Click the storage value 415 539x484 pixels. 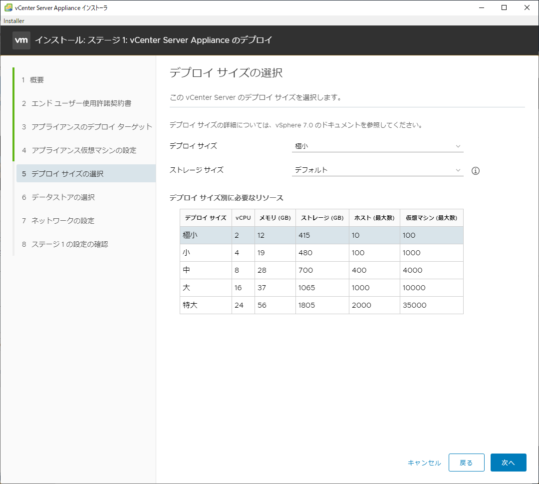pyautogui.click(x=304, y=235)
